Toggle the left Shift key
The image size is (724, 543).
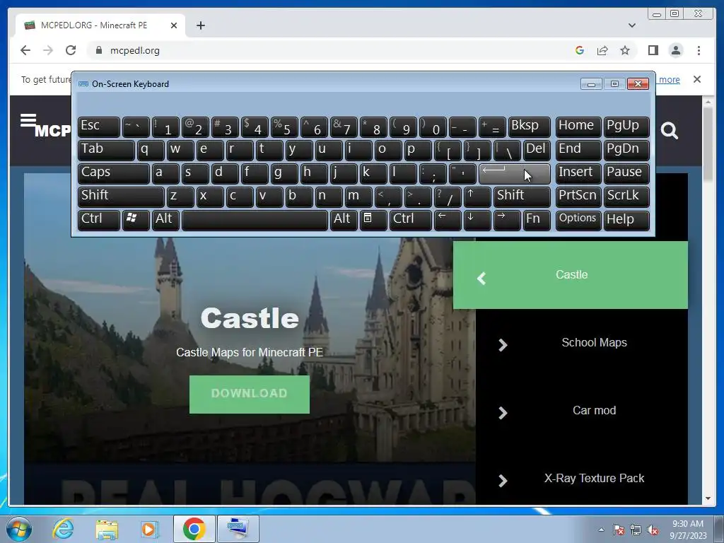(121, 197)
